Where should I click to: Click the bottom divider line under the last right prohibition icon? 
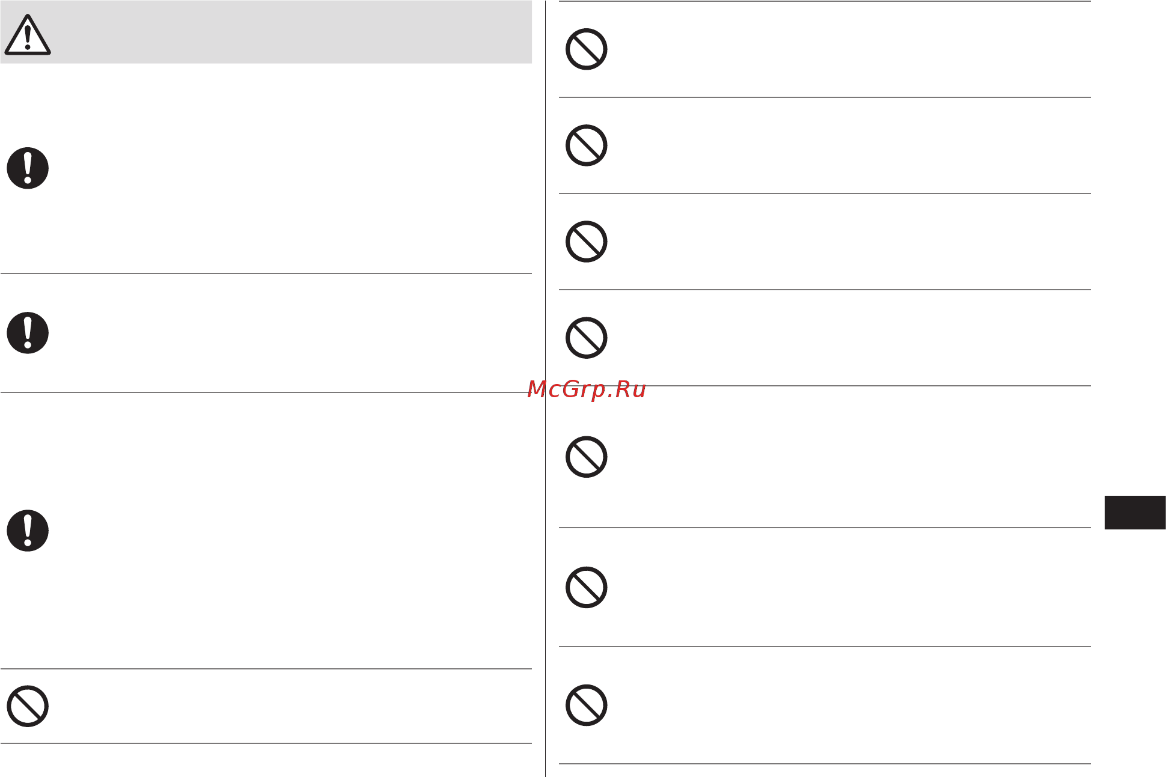(x=825, y=764)
